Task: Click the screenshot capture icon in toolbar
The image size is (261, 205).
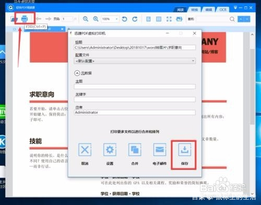Action: click(179, 19)
